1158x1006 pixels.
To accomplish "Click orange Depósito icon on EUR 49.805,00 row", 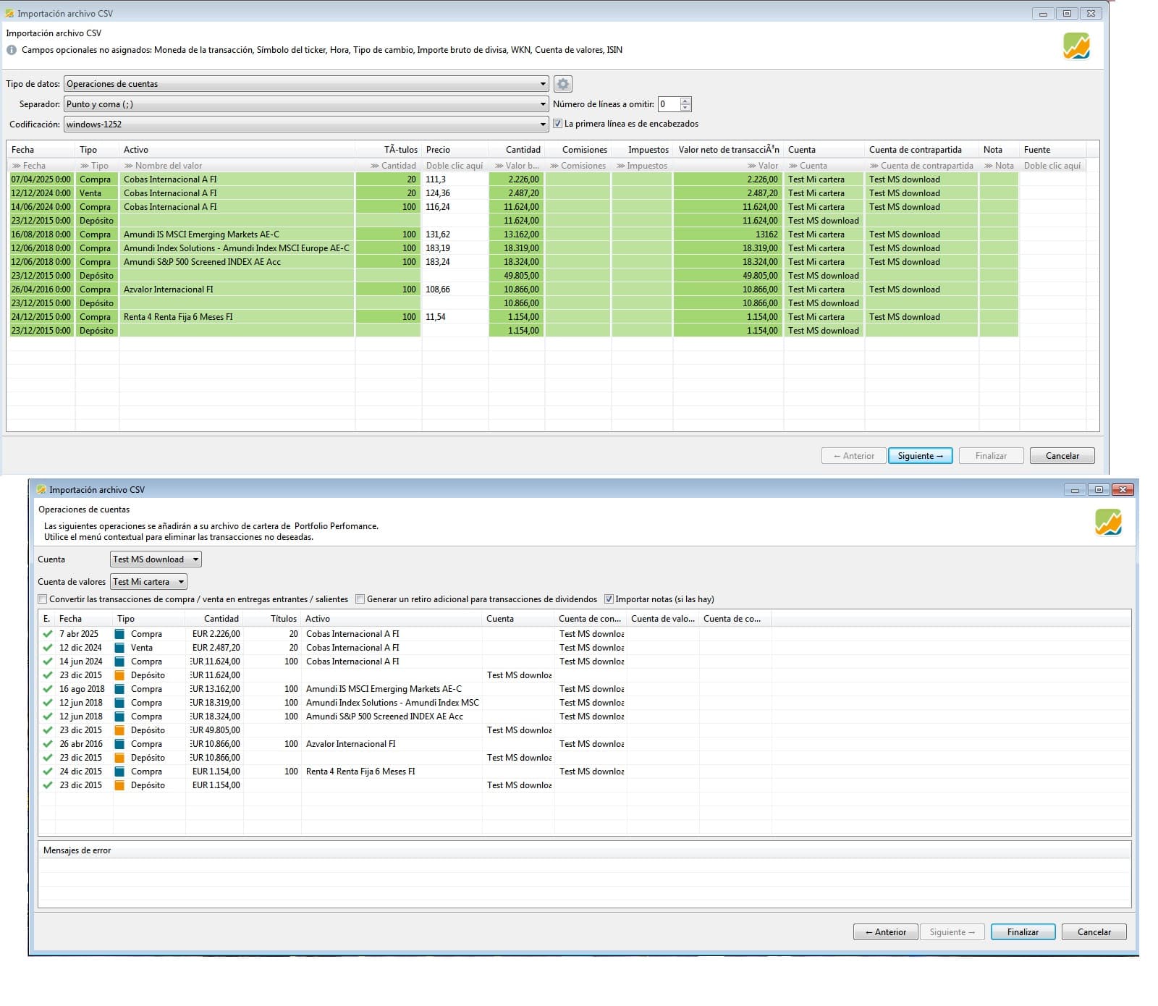I will [x=120, y=730].
